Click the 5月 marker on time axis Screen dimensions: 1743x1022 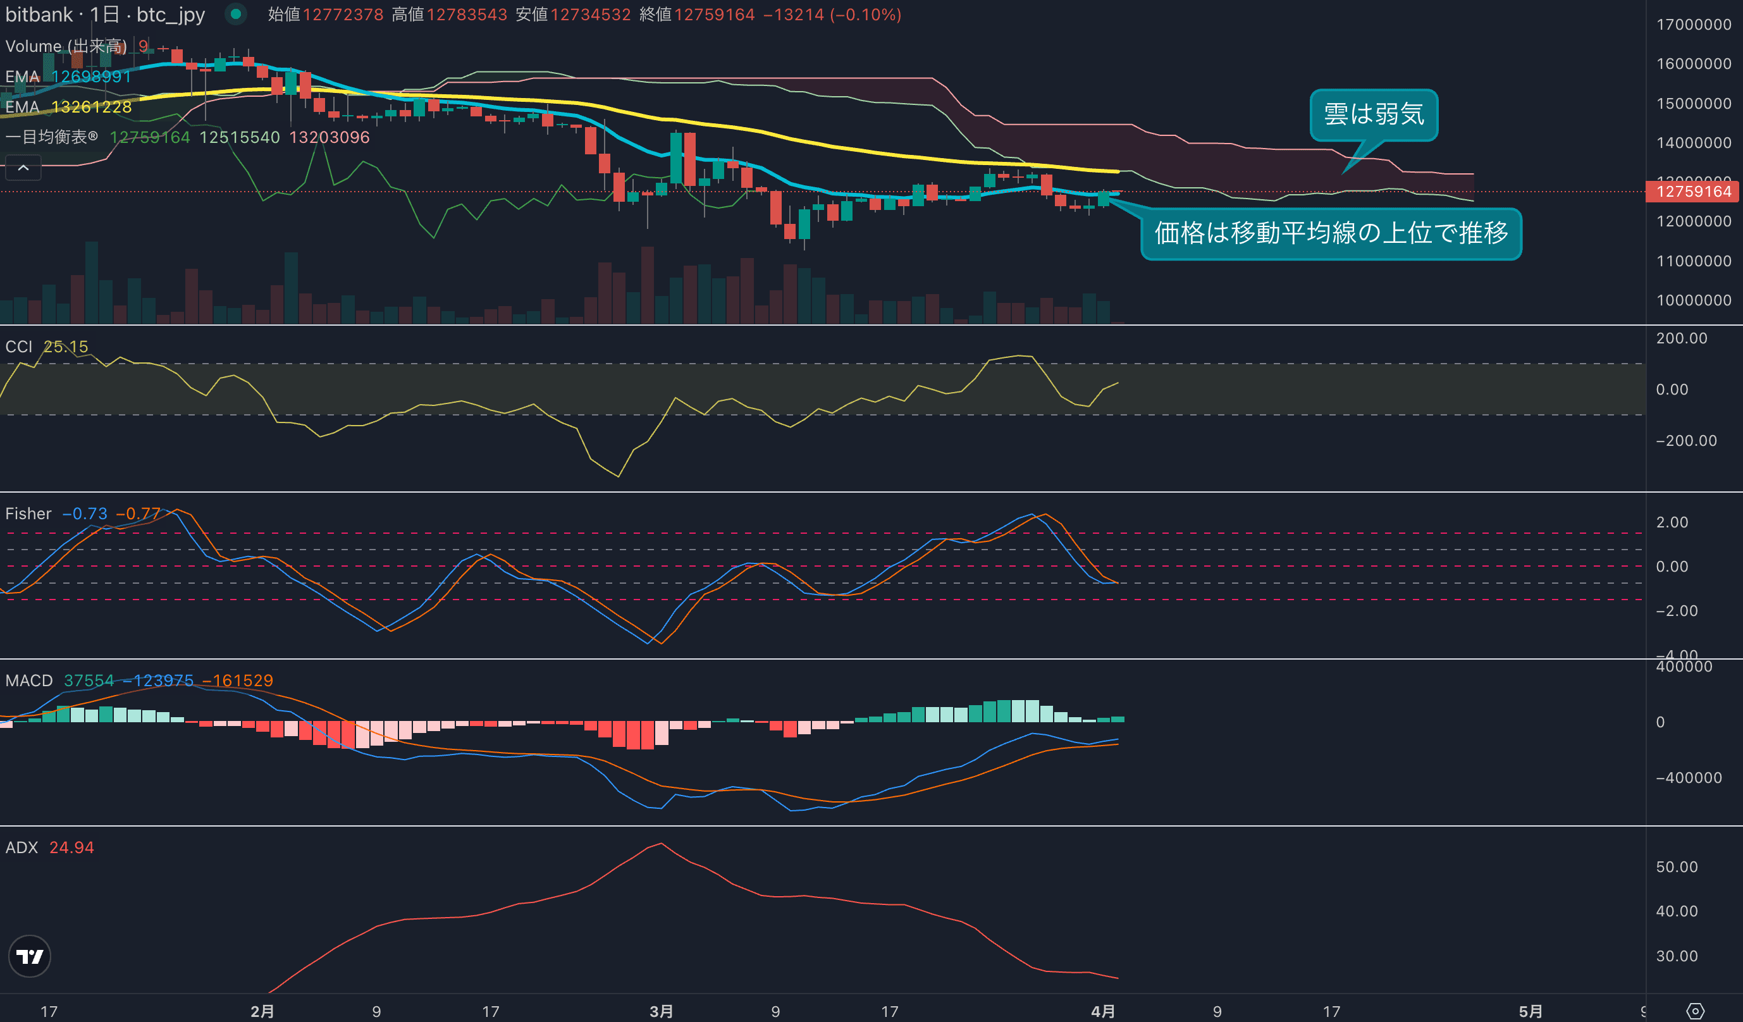(1530, 1011)
